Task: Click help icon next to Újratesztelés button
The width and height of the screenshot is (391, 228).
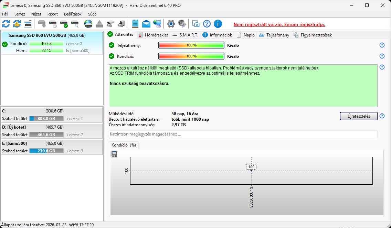Action: click(x=382, y=116)
